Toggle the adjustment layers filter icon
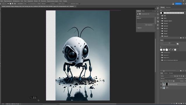Viewport: 186px width, 105px height. (177, 76)
